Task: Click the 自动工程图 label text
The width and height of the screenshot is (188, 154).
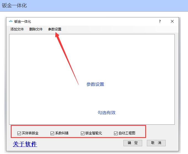Action: (x=127, y=133)
